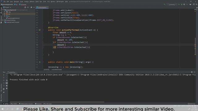Select Scratches and Consoles tree item

(x=12, y=22)
